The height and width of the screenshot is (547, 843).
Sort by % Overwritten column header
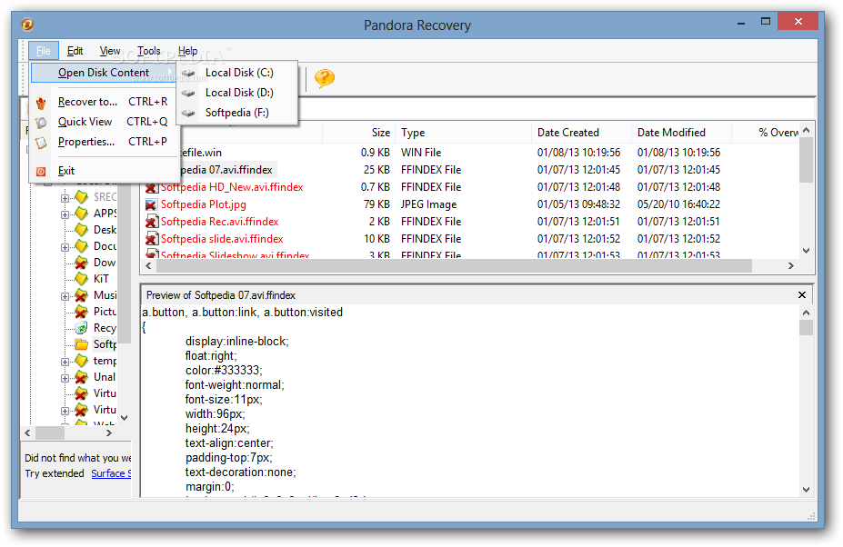(x=766, y=133)
